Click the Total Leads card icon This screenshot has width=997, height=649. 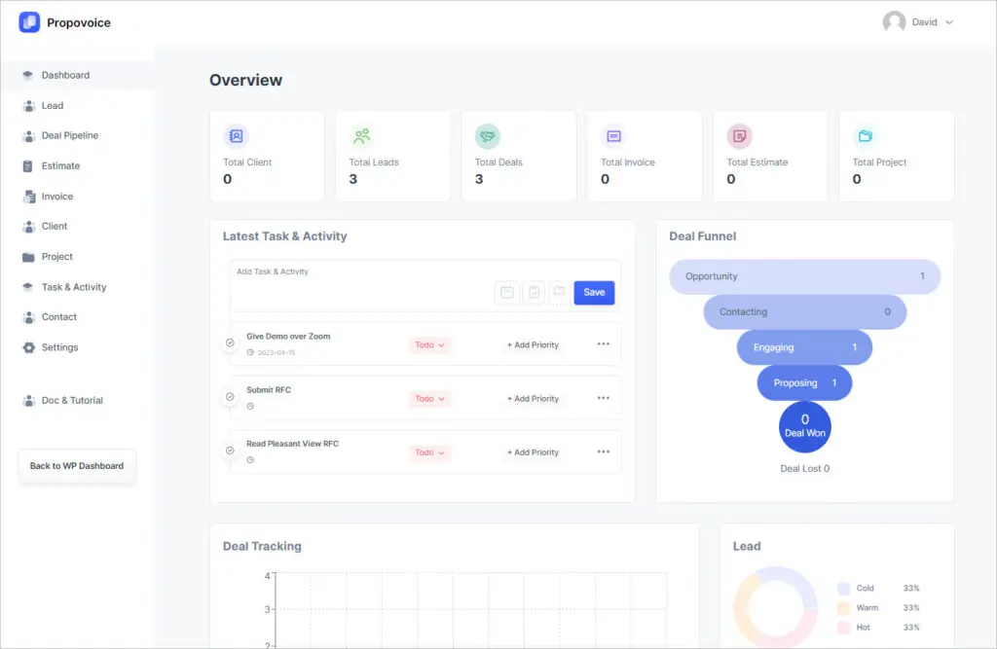[363, 136]
